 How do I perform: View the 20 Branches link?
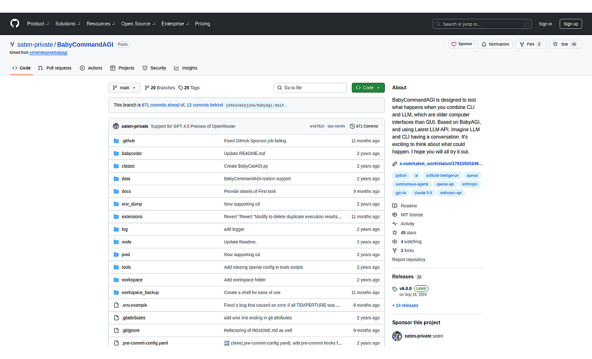coord(160,88)
